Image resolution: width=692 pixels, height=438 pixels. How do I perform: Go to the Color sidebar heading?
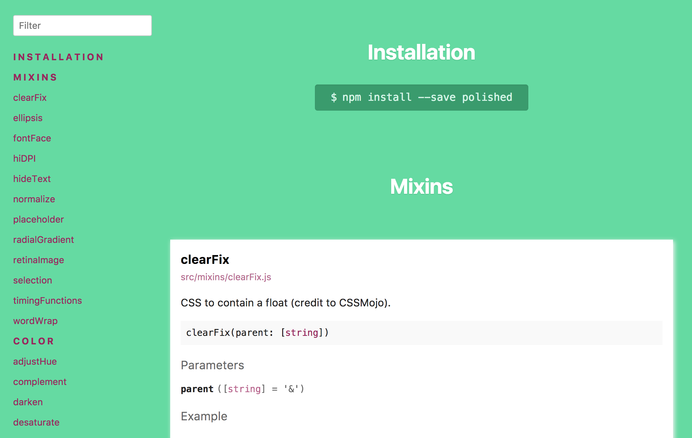pyautogui.click(x=33, y=341)
